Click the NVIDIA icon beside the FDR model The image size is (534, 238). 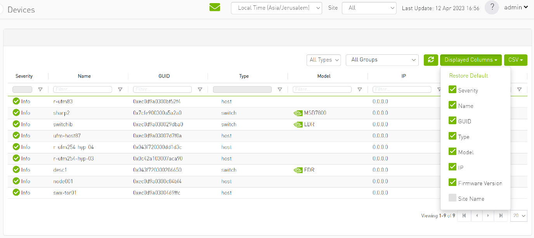click(x=298, y=170)
